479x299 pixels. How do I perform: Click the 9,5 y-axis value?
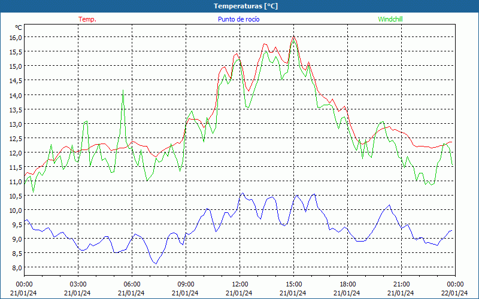pyautogui.click(x=17, y=225)
